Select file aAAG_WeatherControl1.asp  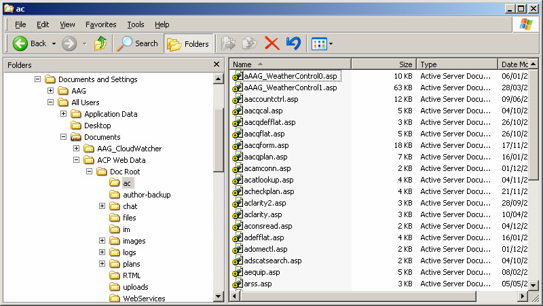click(291, 88)
